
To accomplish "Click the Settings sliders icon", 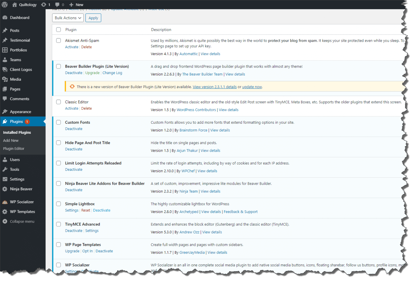I will click(x=5, y=179).
